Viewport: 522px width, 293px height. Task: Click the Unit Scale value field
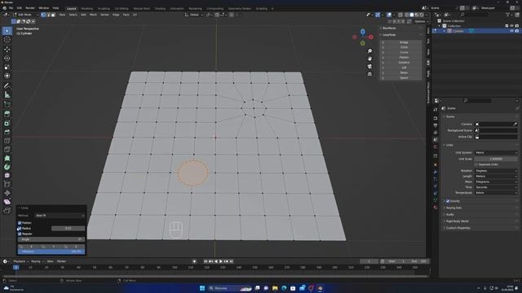click(496, 160)
